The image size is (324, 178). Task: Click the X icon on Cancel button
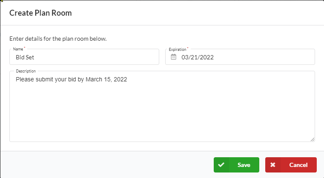pos(273,165)
